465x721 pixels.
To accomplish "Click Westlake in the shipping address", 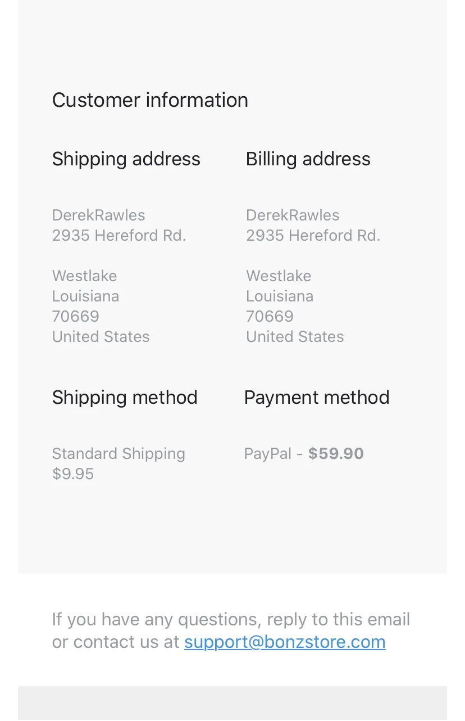I will 85,276.
